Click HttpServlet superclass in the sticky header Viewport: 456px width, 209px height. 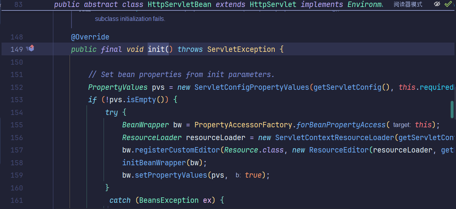tap(273, 5)
